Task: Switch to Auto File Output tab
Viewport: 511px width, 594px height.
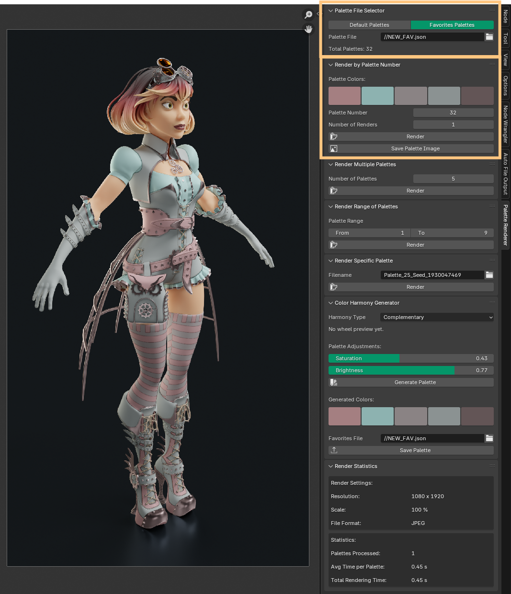Action: point(505,173)
